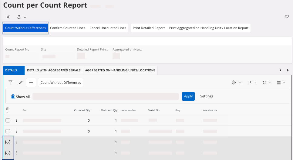The image size is (293, 160).
Task: Open the export dropdown menu
Action: (252, 83)
